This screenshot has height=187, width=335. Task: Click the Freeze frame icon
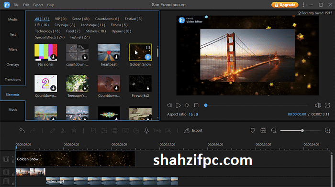click(125, 130)
